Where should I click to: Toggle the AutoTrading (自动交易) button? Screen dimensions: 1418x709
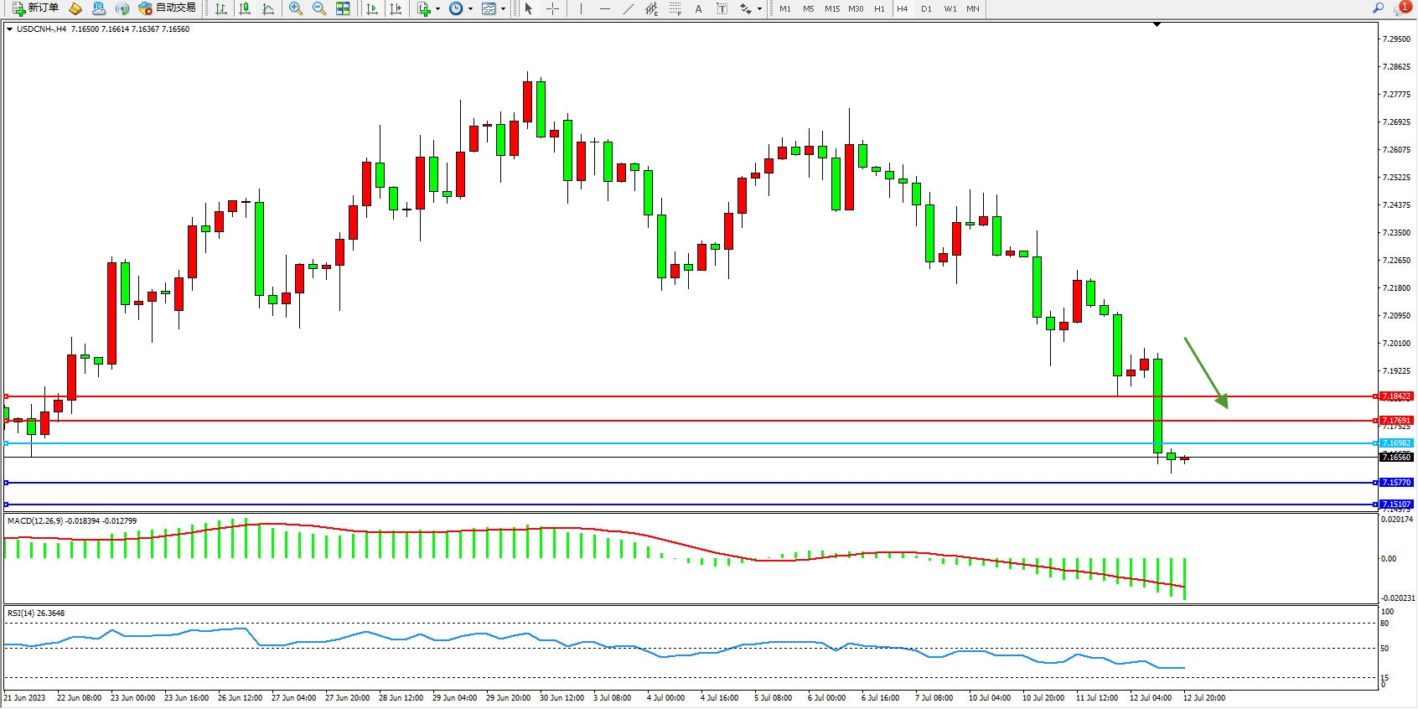(168, 8)
